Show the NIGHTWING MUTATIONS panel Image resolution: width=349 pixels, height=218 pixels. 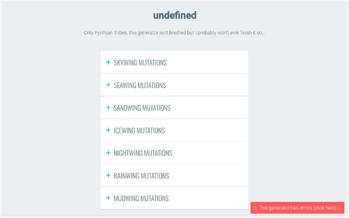click(x=143, y=154)
